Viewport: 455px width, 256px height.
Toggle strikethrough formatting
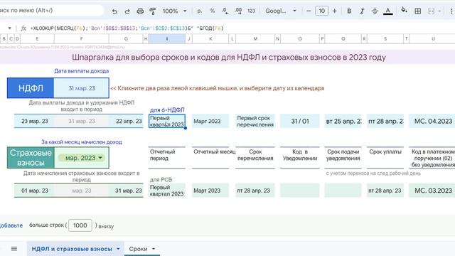[375, 11]
